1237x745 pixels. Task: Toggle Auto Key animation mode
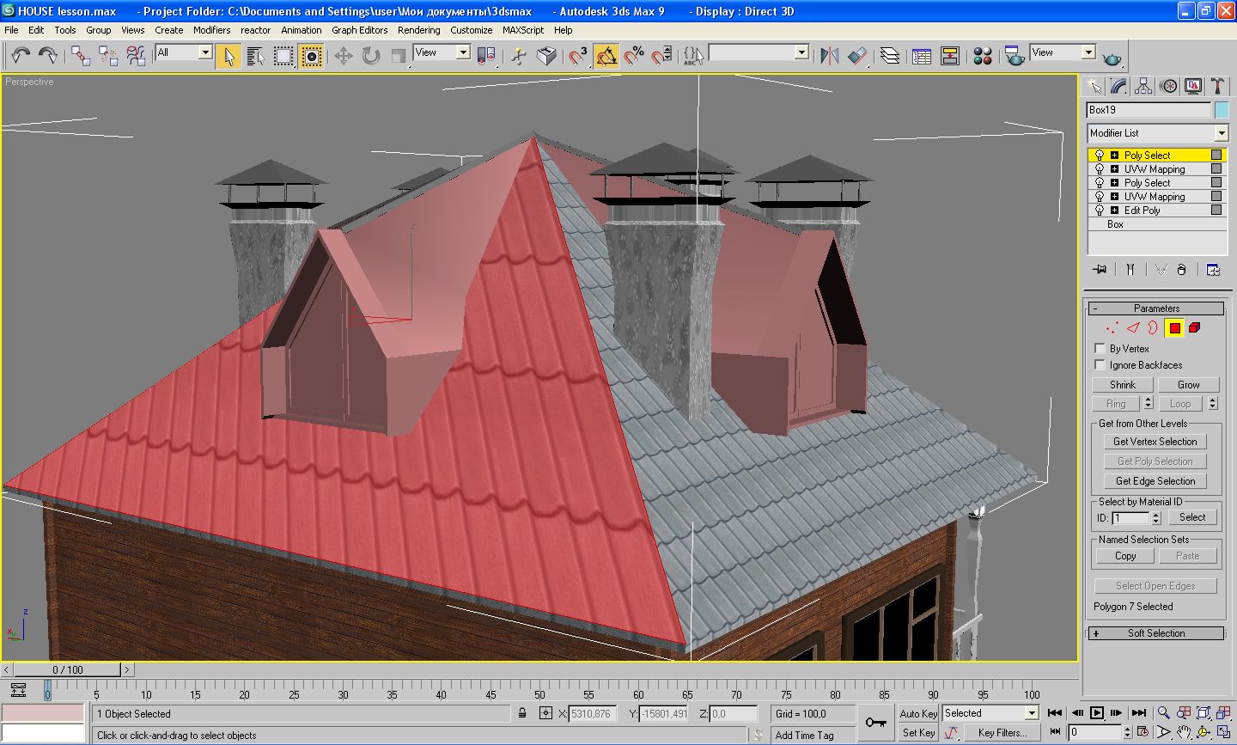coord(918,713)
